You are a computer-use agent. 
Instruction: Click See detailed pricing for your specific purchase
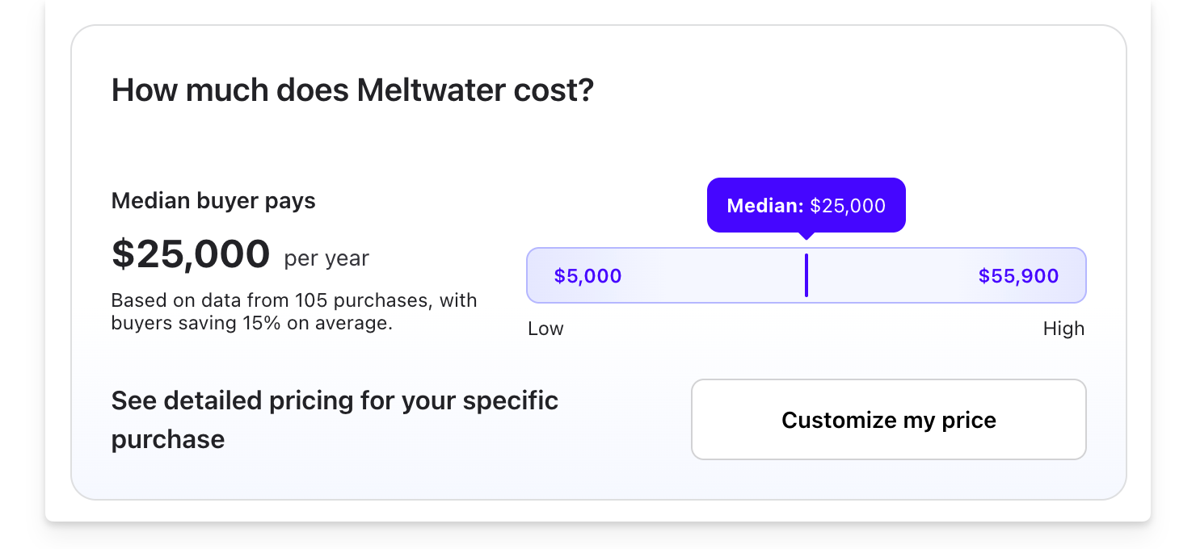(x=335, y=419)
